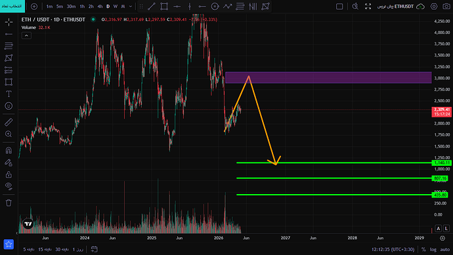Select the rectangle shape tool in top toolbar
This screenshot has width=453, height=255.
click(164, 7)
